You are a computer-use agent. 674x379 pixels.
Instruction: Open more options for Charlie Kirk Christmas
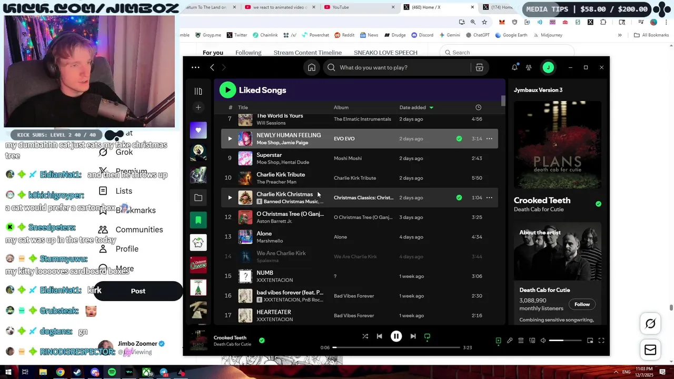pos(489,197)
